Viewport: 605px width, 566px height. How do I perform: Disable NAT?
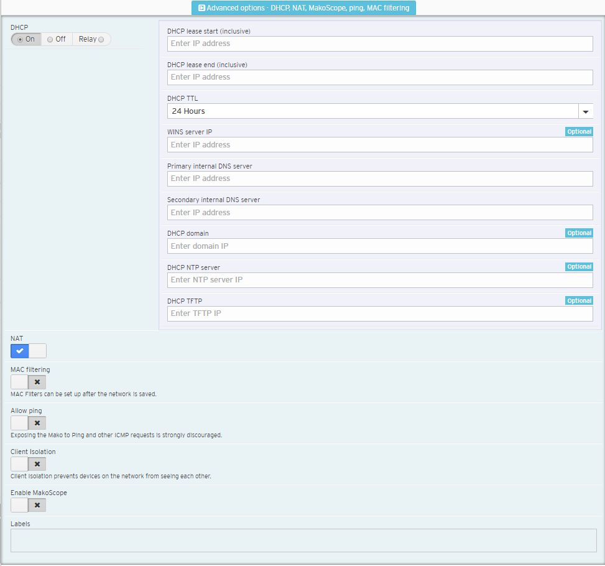click(37, 351)
